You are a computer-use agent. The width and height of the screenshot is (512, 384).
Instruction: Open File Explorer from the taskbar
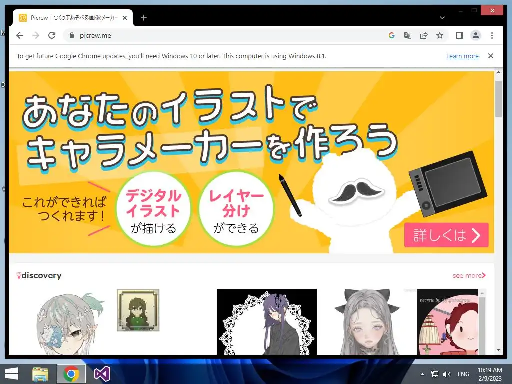40,374
